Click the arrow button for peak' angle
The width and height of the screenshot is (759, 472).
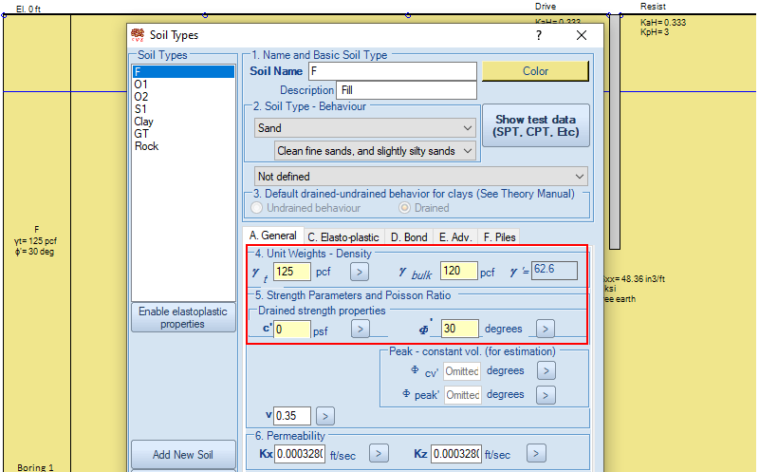point(546,395)
